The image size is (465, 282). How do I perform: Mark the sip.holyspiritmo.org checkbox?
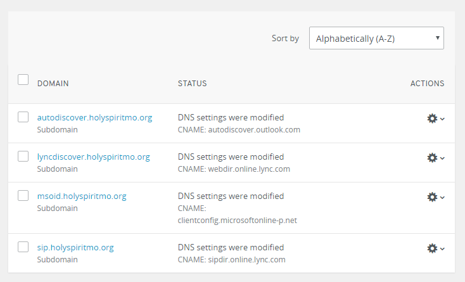point(23,247)
